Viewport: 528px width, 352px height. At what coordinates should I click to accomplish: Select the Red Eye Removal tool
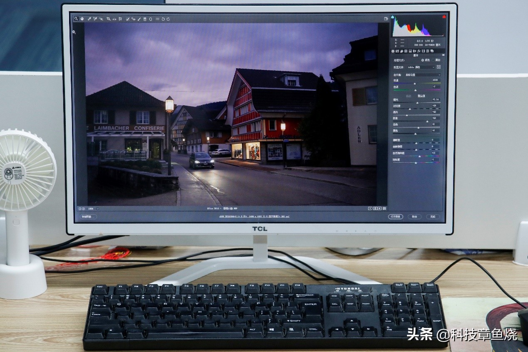pos(134,19)
